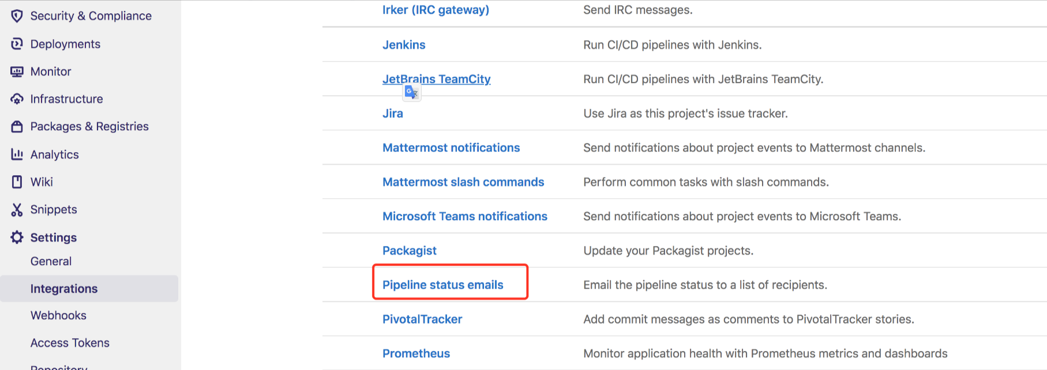
Task: Select Packages & Registries
Action: tap(89, 126)
